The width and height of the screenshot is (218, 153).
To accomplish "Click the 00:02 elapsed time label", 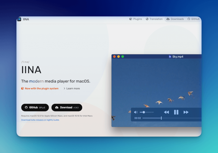I will pyautogui.click(x=138, y=118).
